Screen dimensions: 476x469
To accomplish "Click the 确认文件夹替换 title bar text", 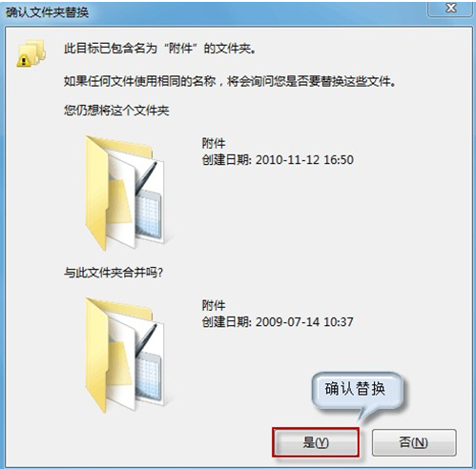I will (x=47, y=12).
